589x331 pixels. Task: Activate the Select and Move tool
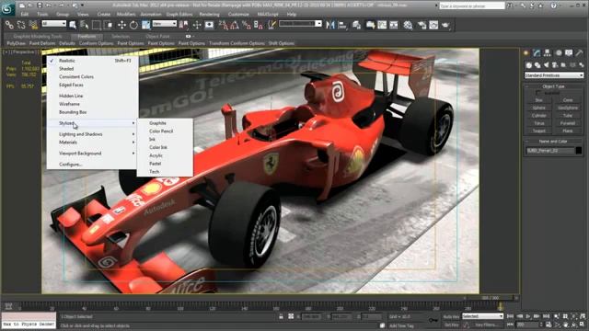(121, 25)
